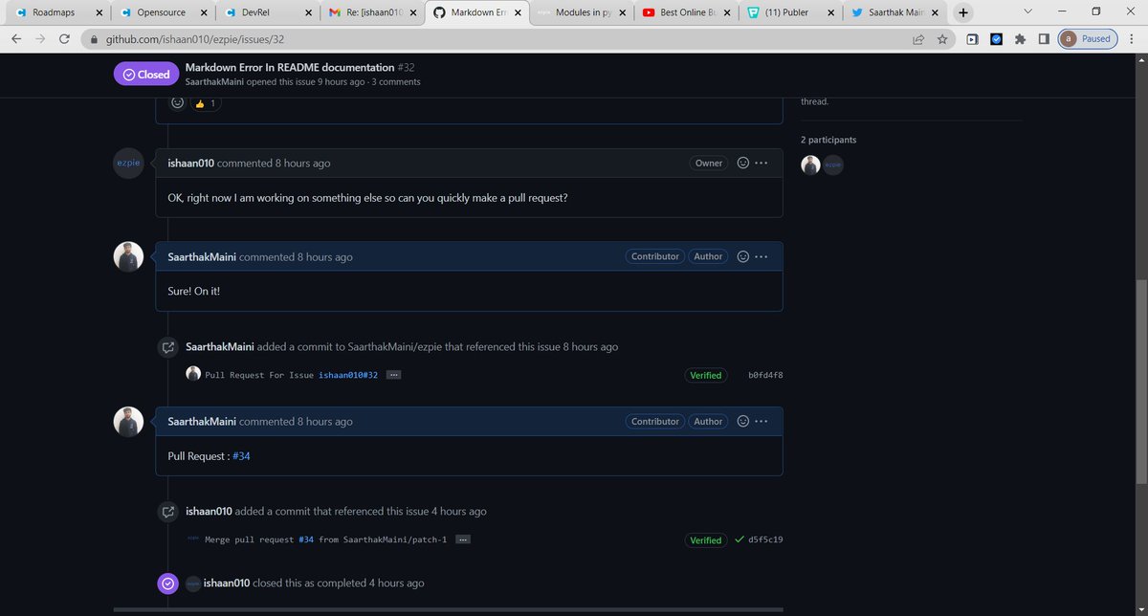Click Contributor badge on "Sure! On it!" comment
The image size is (1148, 616).
point(655,256)
